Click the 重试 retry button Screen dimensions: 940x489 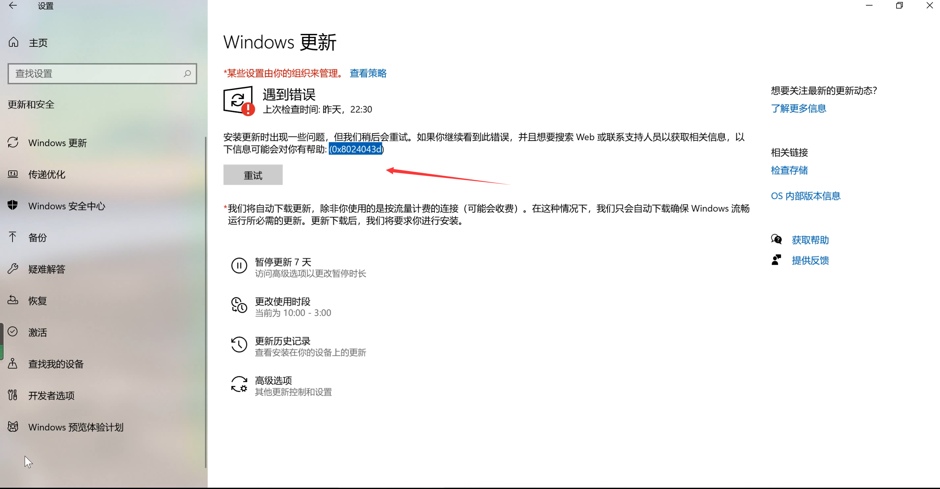coord(253,175)
